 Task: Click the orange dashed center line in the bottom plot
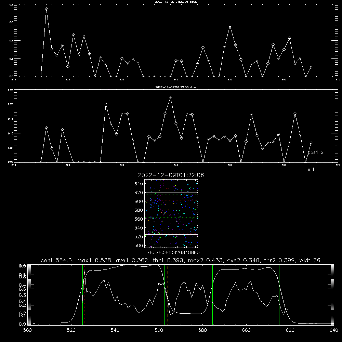point(168,294)
